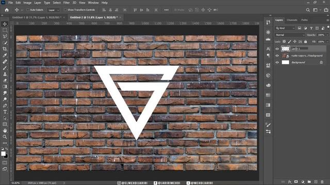Select the Move tool in toolbar

tap(5, 24)
